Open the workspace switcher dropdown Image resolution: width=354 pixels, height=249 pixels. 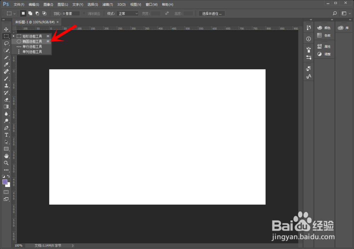(x=346, y=13)
